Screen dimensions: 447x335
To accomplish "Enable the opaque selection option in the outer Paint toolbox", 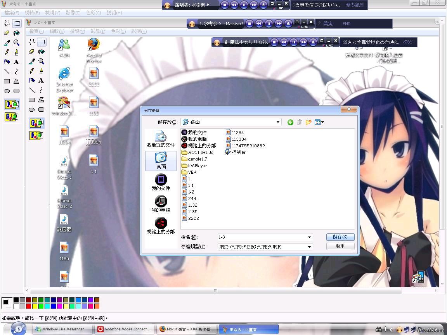I will click(x=12, y=105).
